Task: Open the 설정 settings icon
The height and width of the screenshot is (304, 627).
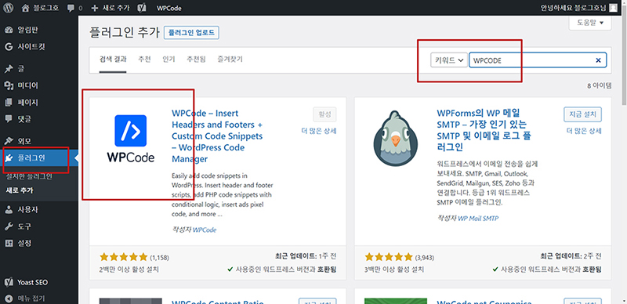Action: (x=9, y=243)
